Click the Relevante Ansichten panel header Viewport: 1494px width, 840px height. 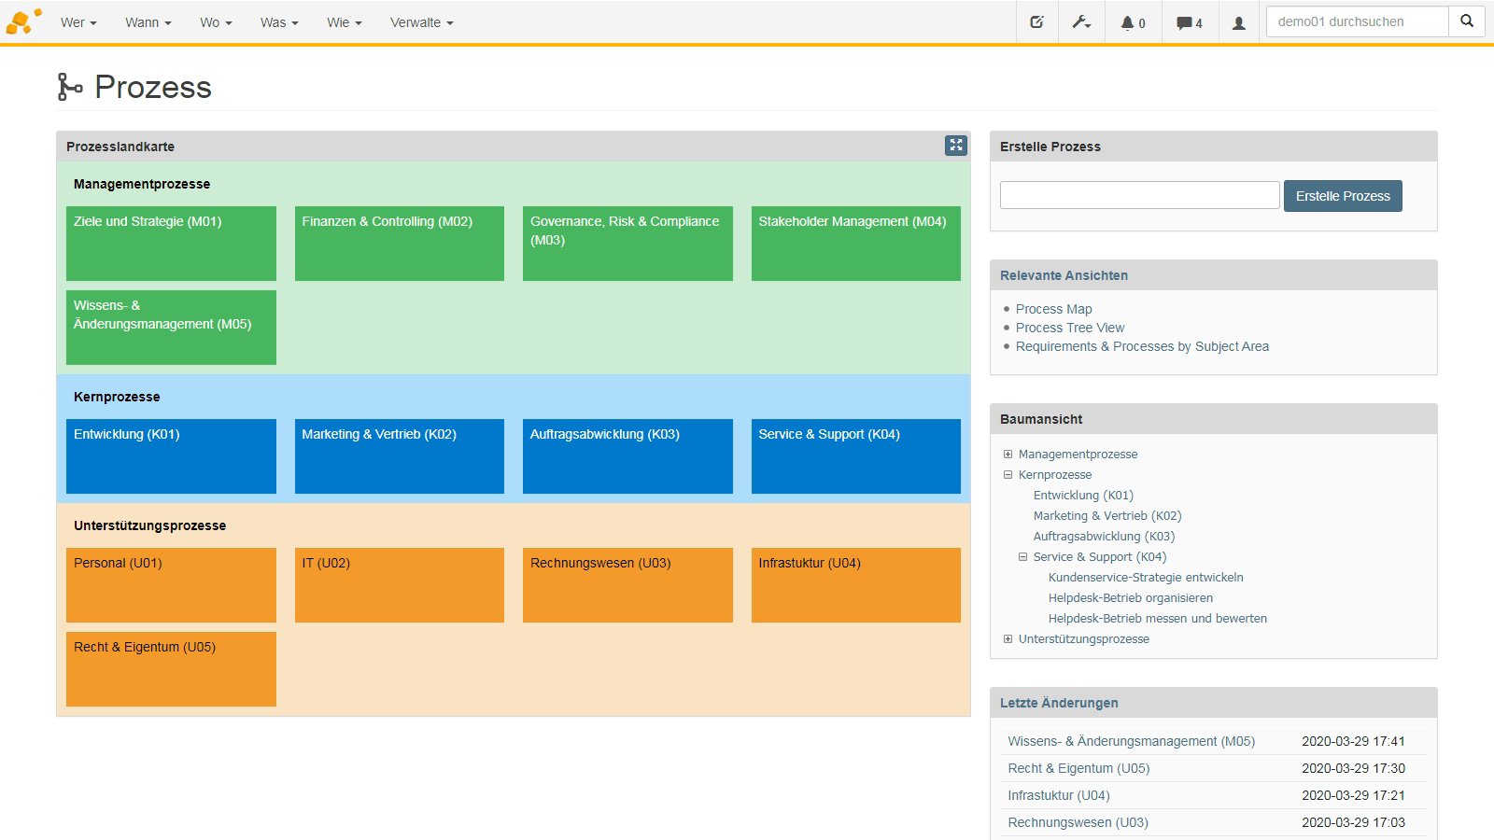click(1213, 275)
